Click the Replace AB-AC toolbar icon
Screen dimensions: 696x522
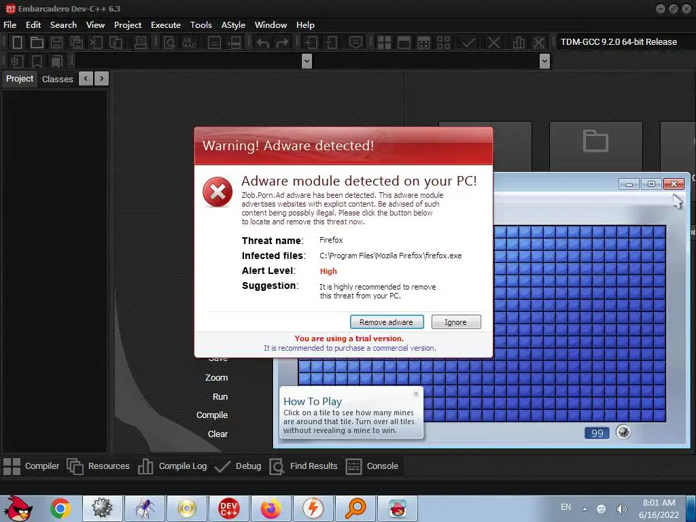tap(189, 42)
